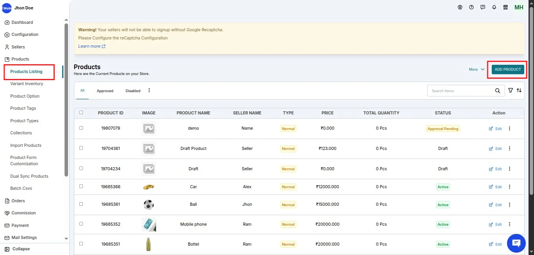Click the user account icon in header
Viewport: 534px width, 255px height.
460,7
